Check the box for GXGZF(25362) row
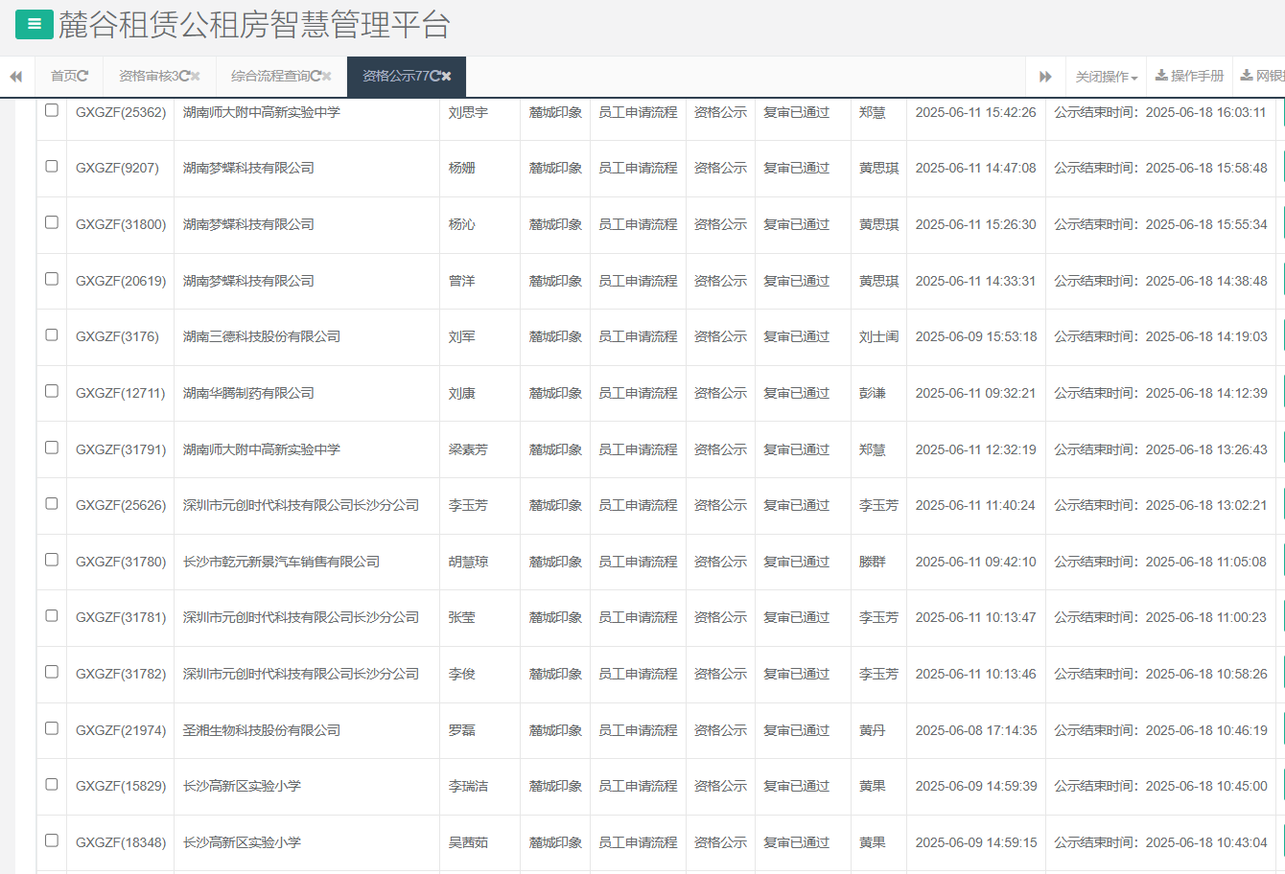The height and width of the screenshot is (874, 1285). pos(52,110)
